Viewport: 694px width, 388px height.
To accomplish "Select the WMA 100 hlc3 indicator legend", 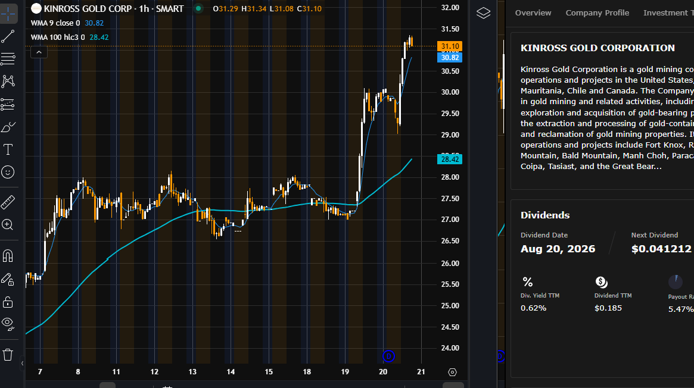I will 58,37.
